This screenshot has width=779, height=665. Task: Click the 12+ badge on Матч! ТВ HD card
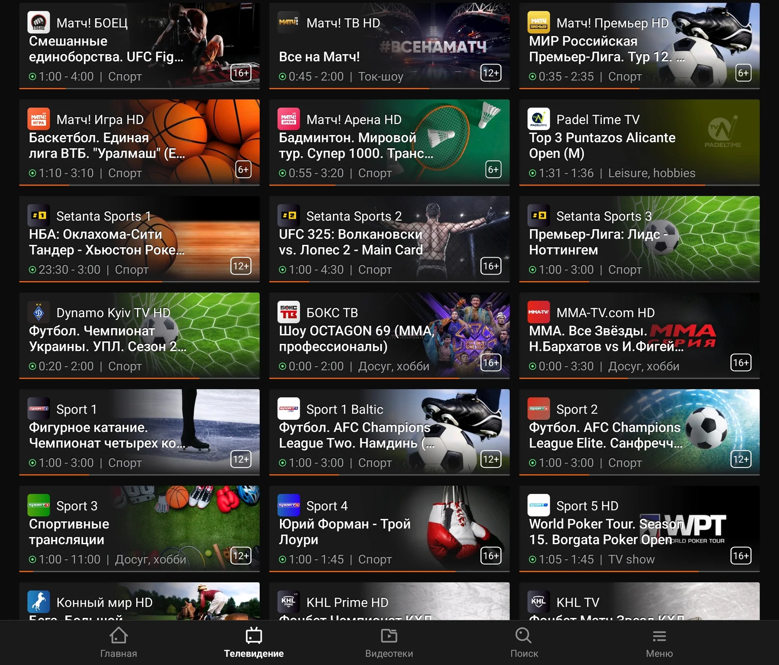491,73
